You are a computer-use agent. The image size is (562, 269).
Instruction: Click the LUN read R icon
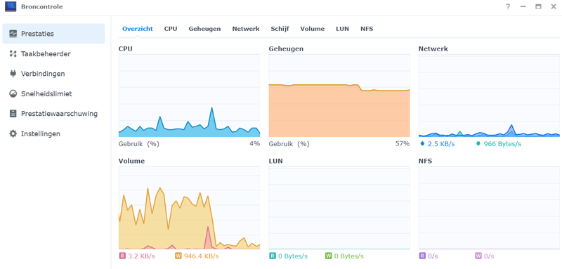[273, 256]
